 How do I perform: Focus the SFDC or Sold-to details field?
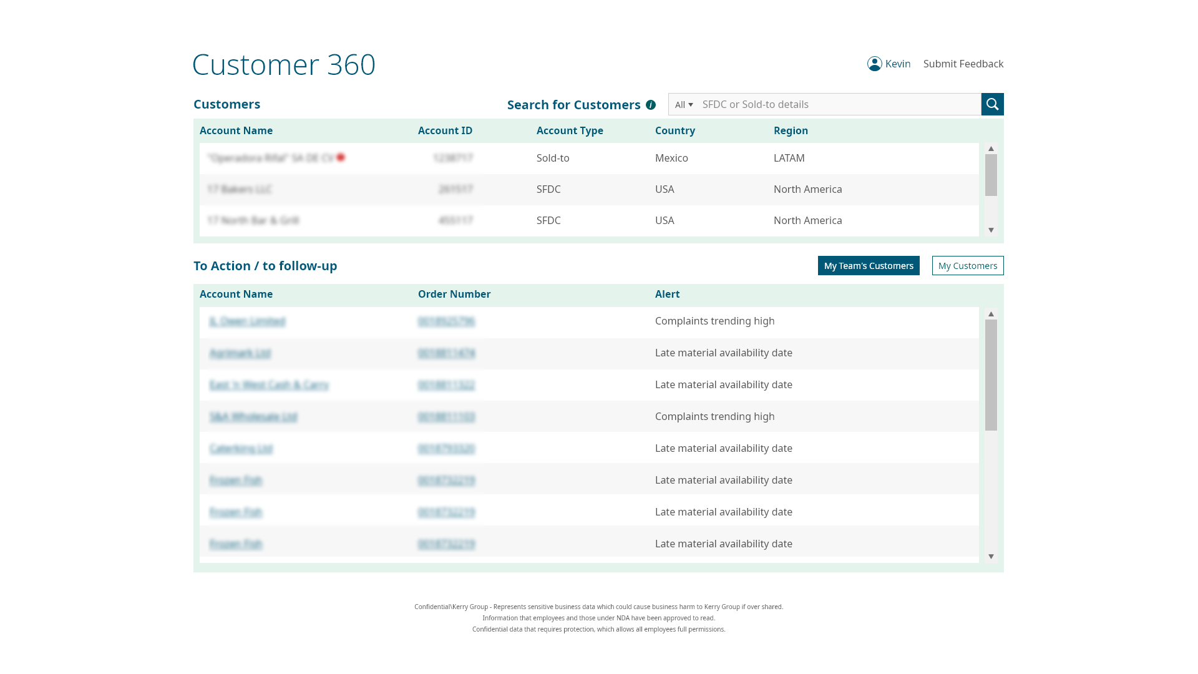tap(839, 104)
